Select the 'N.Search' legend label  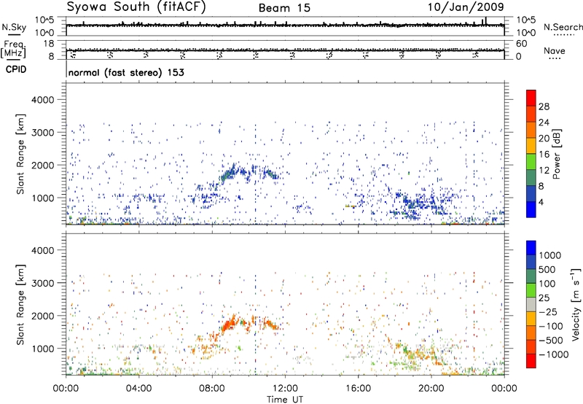pyautogui.click(x=563, y=27)
